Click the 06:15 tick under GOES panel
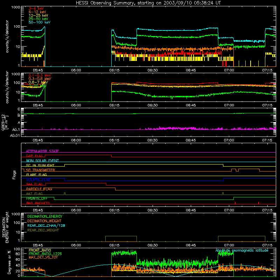This screenshot has height=280, width=280. coord(114,140)
